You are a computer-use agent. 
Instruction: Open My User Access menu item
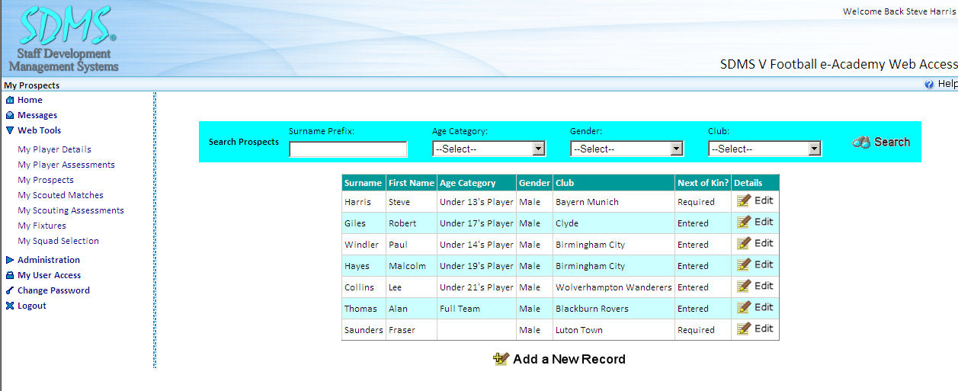pyautogui.click(x=49, y=275)
